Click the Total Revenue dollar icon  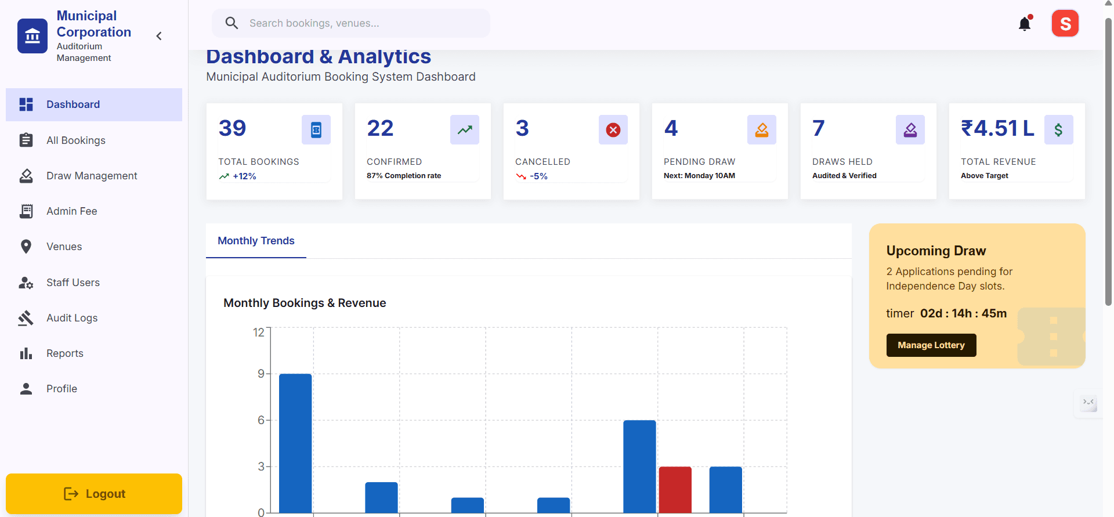pos(1059,130)
